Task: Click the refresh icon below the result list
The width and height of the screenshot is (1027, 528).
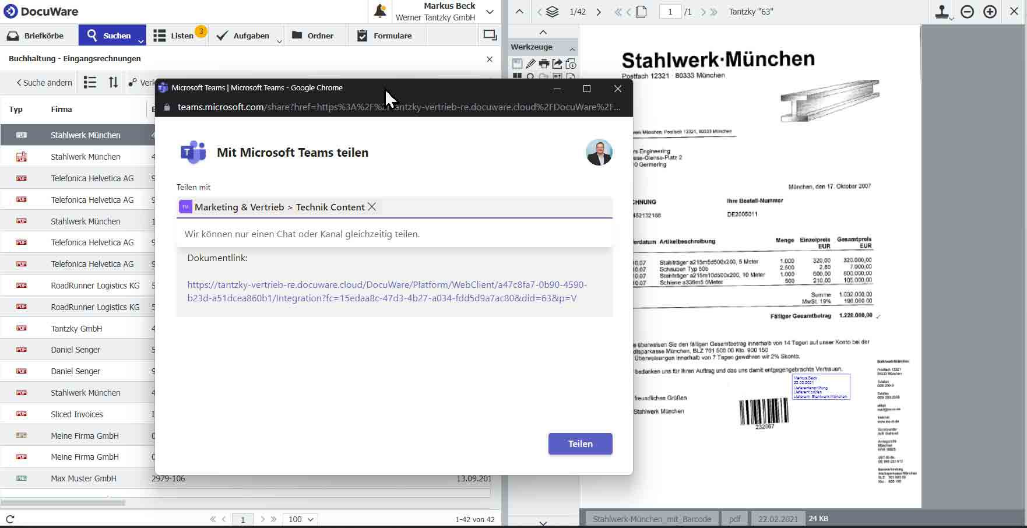Action: (10, 519)
